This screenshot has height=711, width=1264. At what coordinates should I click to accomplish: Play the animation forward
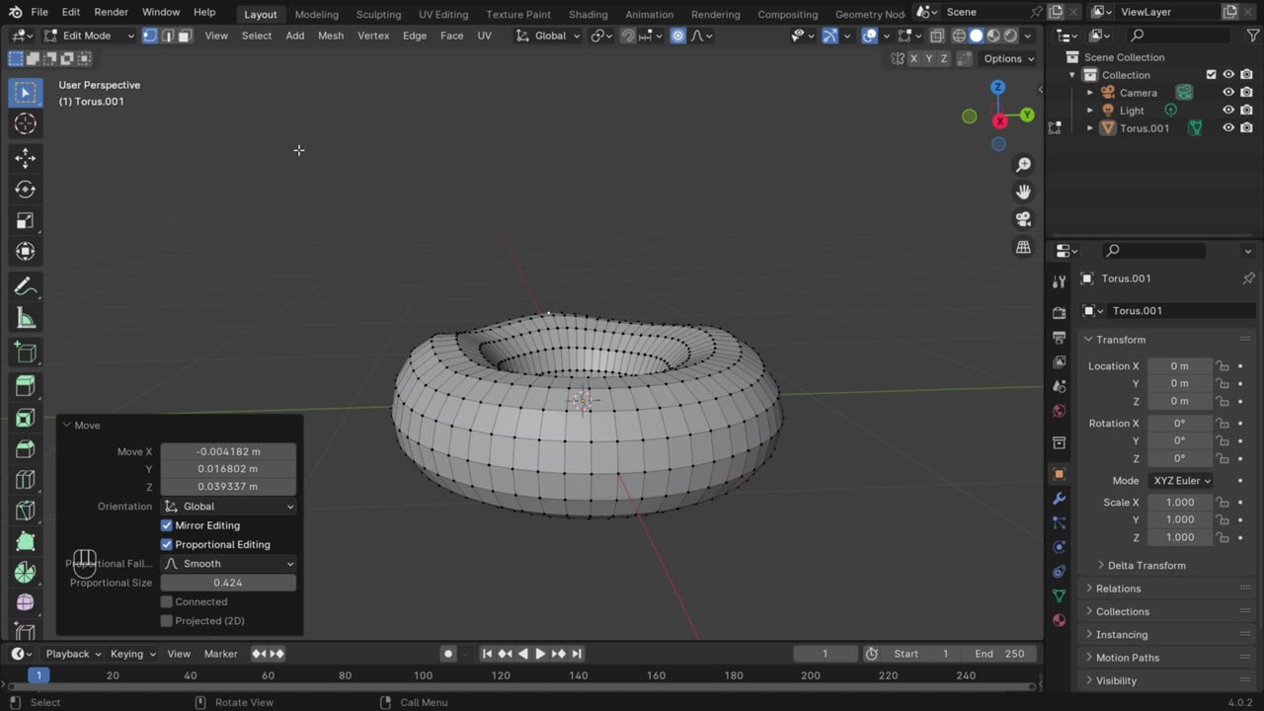coord(540,654)
